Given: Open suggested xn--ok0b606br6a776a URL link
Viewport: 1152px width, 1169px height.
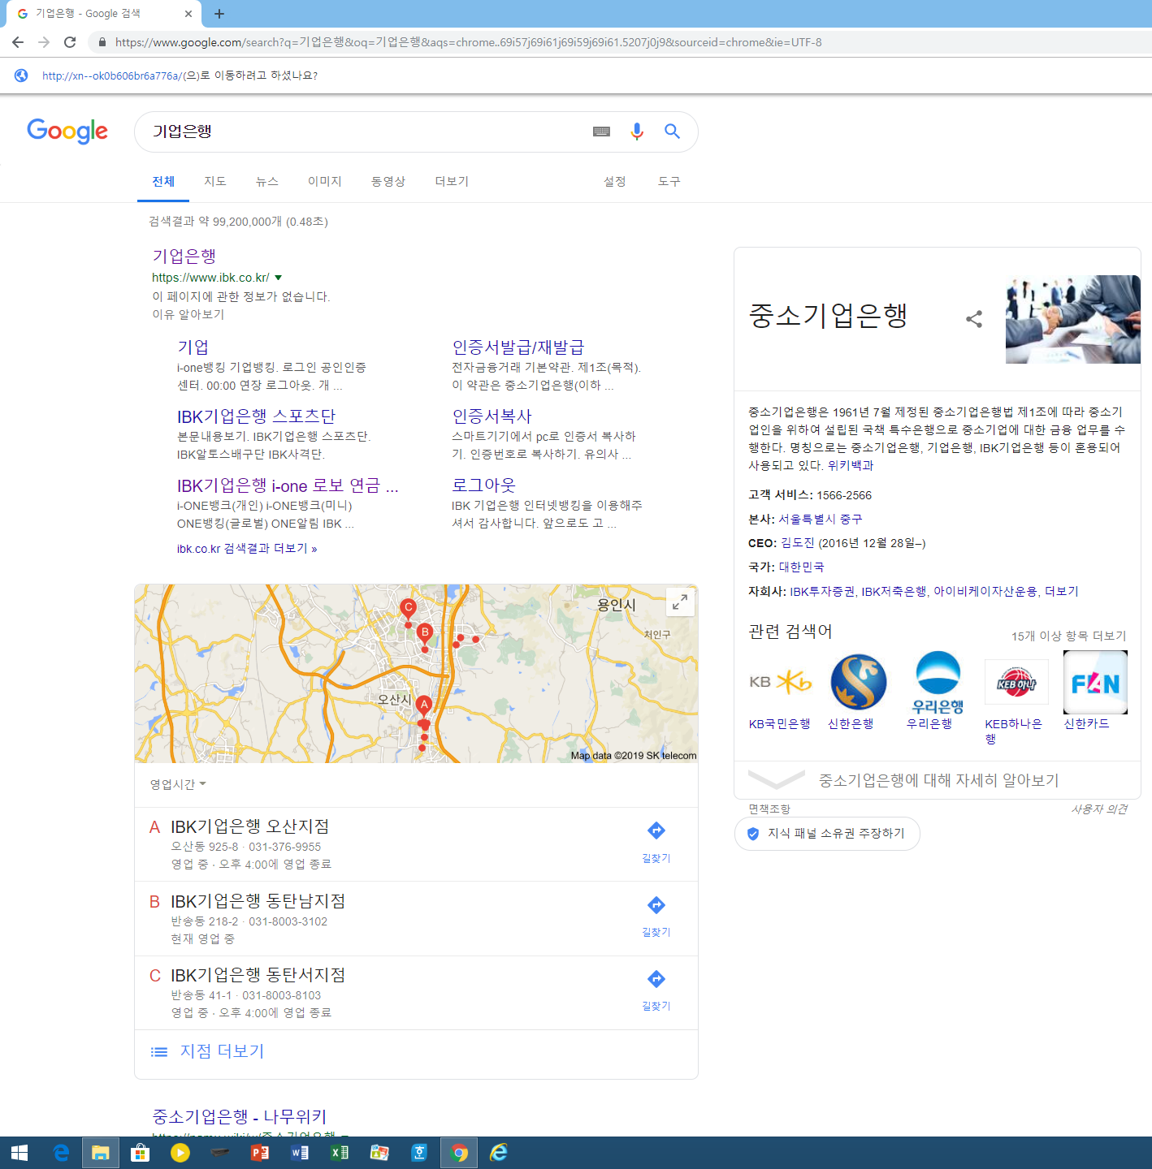Looking at the screenshot, I should (112, 75).
